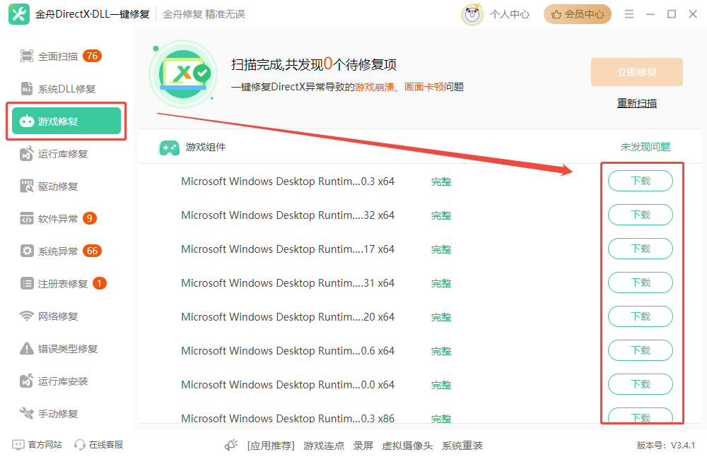Screen dimensions: 707x459
Task: Download the Runtim...0.6 x64 component
Action: [641, 350]
